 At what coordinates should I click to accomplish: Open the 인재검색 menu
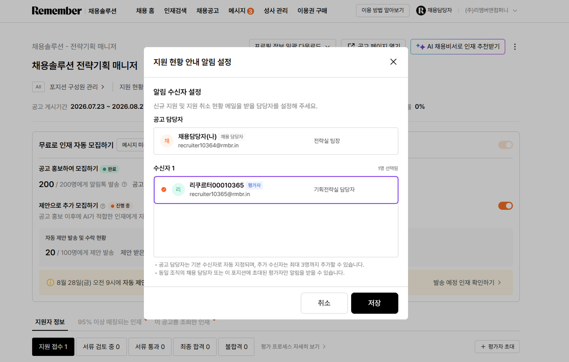175,11
